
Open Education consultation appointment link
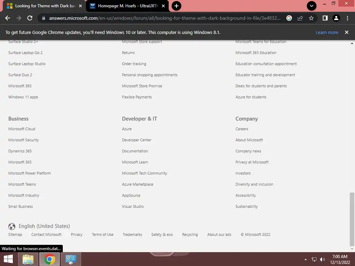(x=266, y=64)
